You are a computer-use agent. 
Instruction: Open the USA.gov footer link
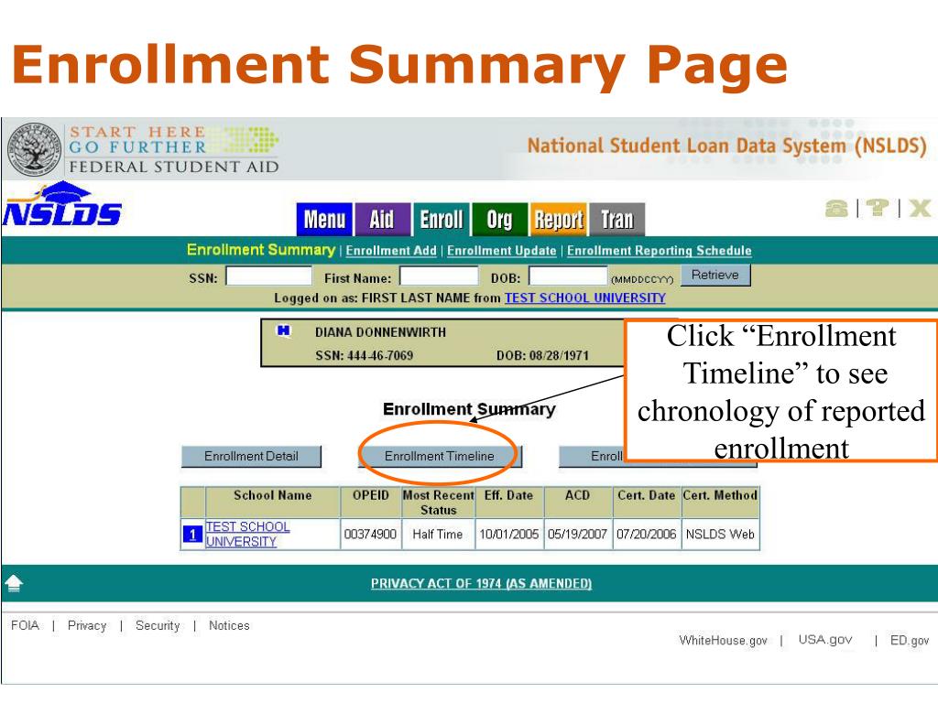(825, 640)
